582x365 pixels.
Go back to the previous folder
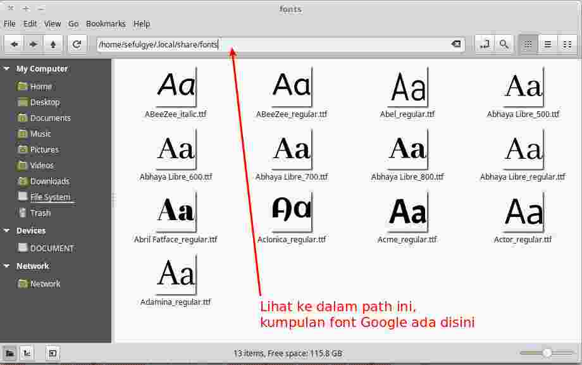tap(14, 44)
